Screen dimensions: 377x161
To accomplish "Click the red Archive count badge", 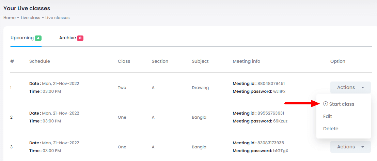I will pos(80,38).
